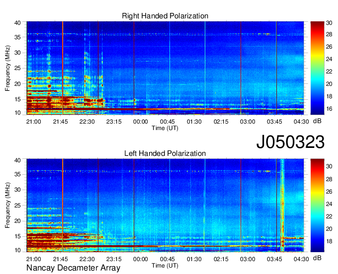Click the top panel color scale bar
This screenshot has width=338, height=274.
[x=317, y=68]
